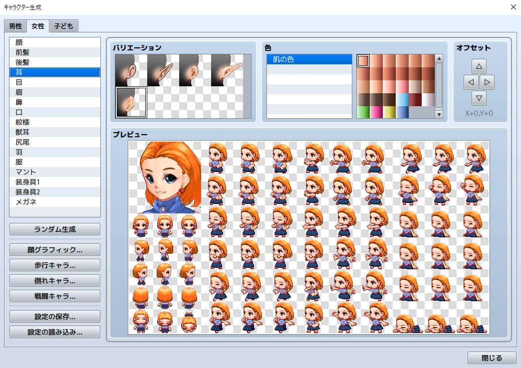Open the 顔グラフィック export dialog
Viewport: 521px width, 368px height.
coord(55,249)
